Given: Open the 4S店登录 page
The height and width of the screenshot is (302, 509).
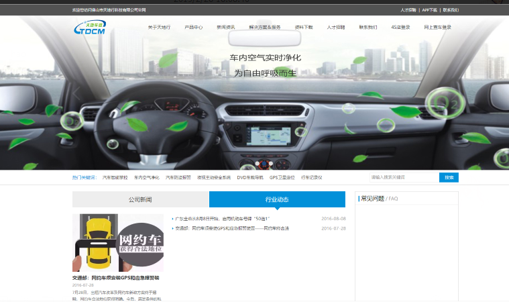Looking at the screenshot, I should point(402,28).
